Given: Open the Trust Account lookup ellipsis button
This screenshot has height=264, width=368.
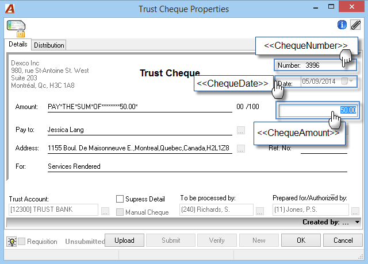Looking at the screenshot, I should point(105,211).
